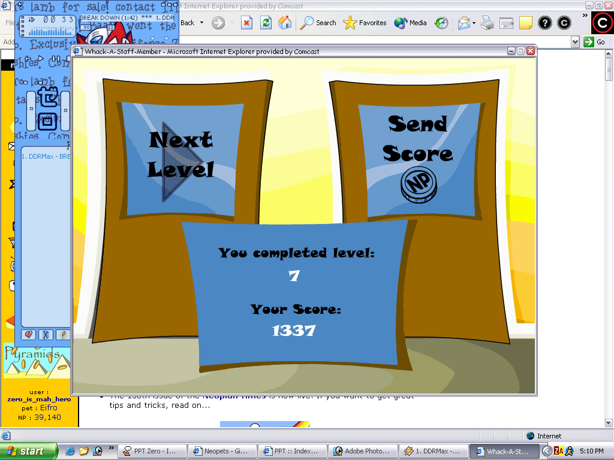Adjust media player right vertical slider
The width and height of the screenshot is (614, 460).
(65, 111)
